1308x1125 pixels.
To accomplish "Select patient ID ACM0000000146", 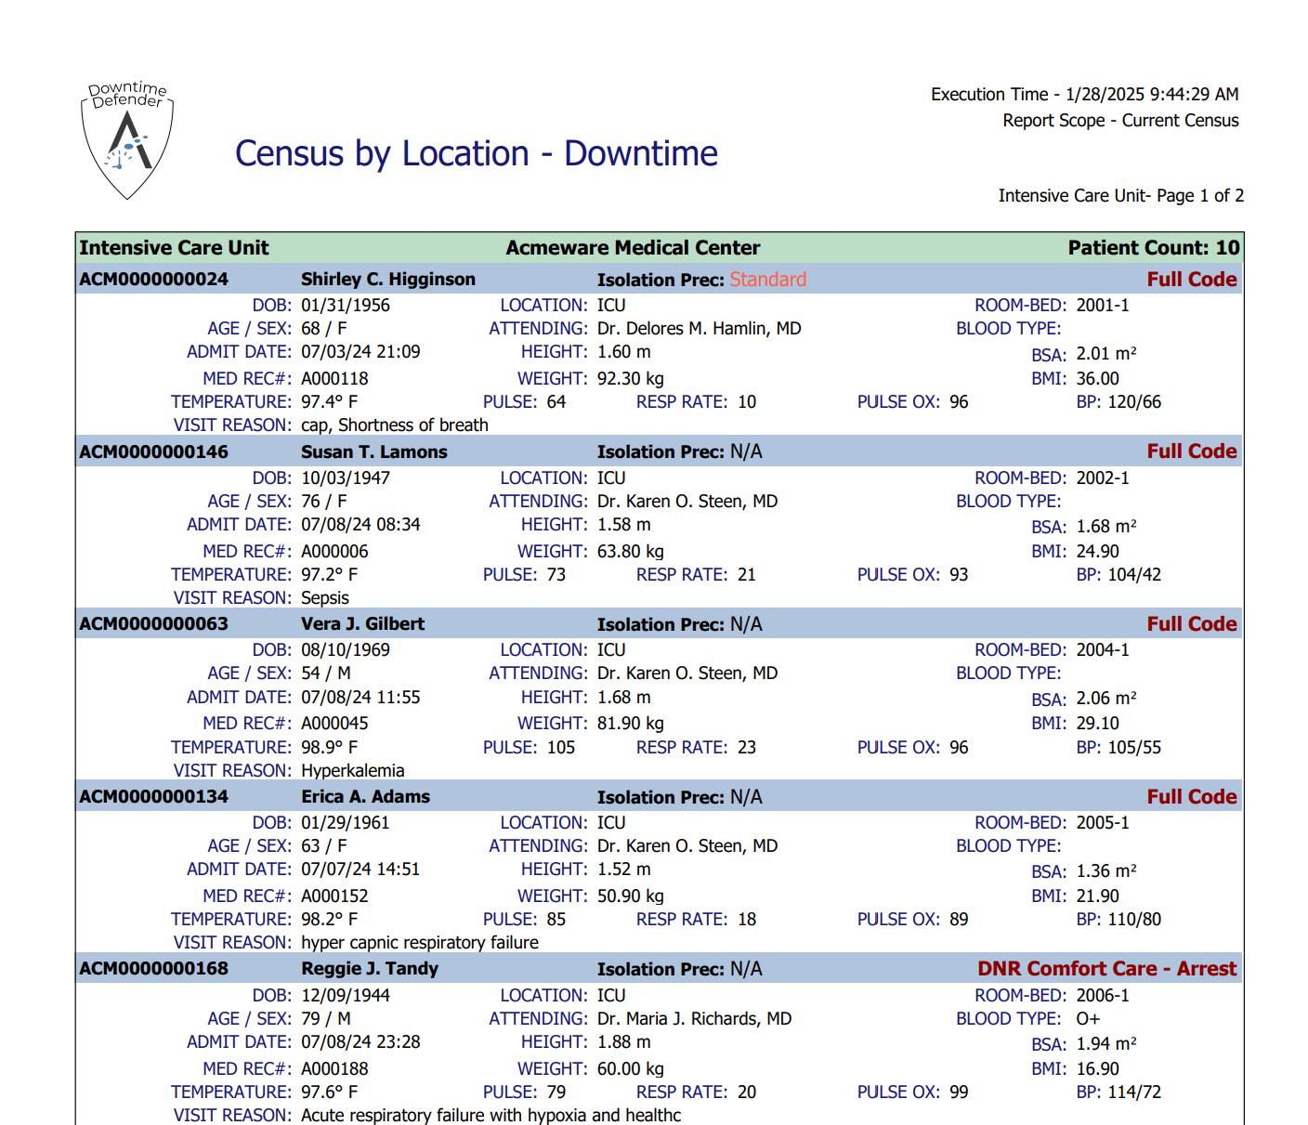I will point(153,451).
